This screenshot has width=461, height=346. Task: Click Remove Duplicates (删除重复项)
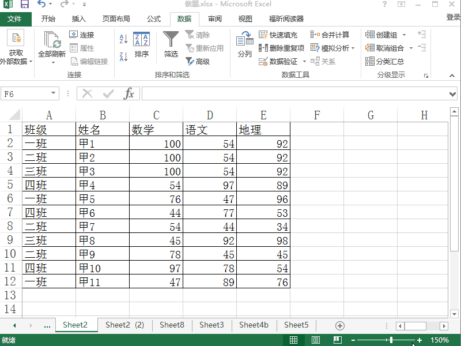point(282,48)
